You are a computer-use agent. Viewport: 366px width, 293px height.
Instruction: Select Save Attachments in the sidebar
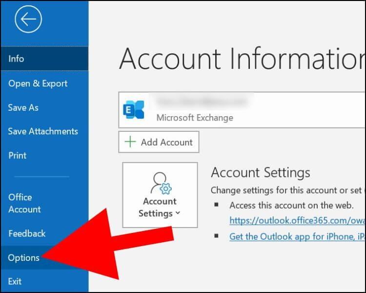pos(44,131)
